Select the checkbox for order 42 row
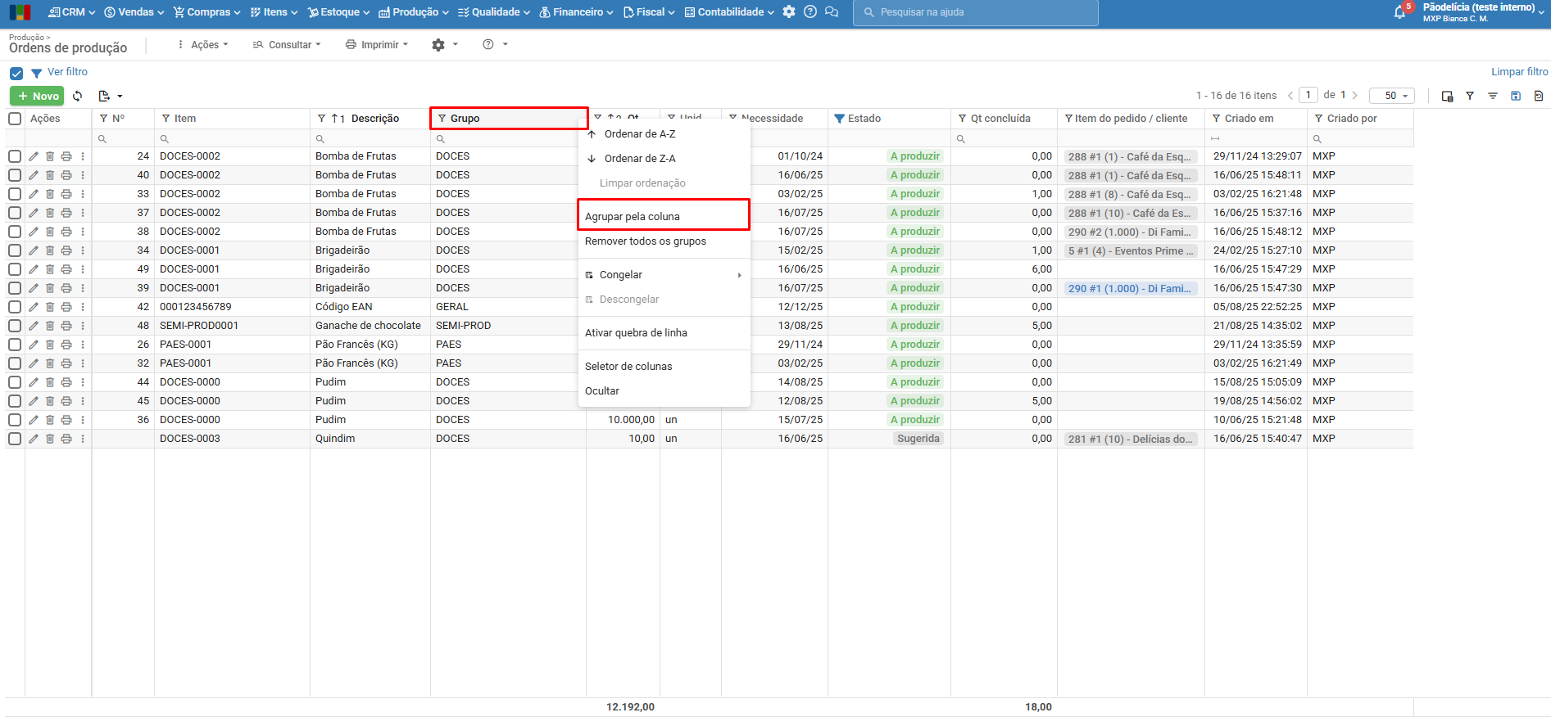Viewport: 1551px width, 717px height. (15, 307)
